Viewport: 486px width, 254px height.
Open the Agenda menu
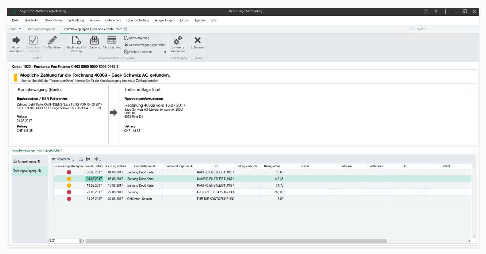click(x=199, y=20)
